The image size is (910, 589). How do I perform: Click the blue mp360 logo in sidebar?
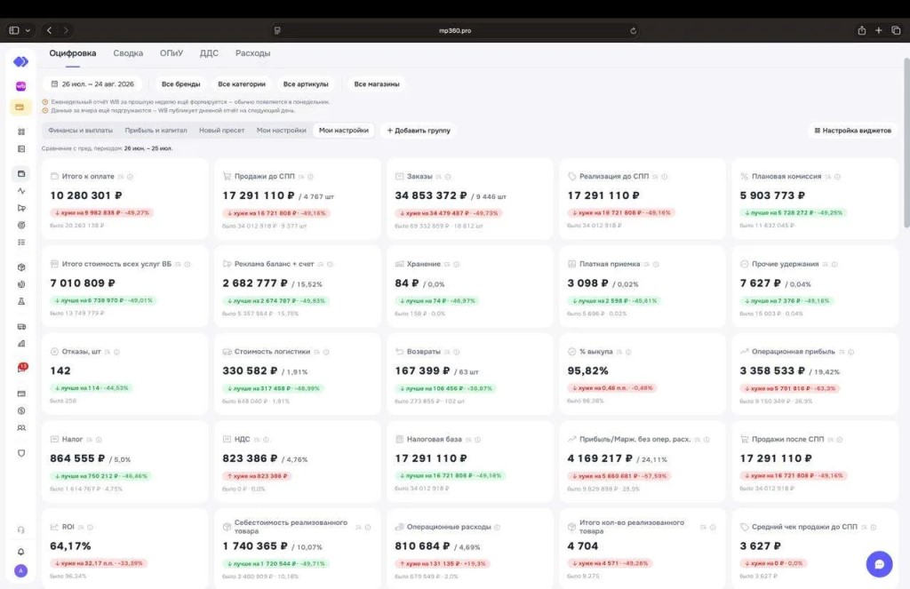[x=21, y=61]
